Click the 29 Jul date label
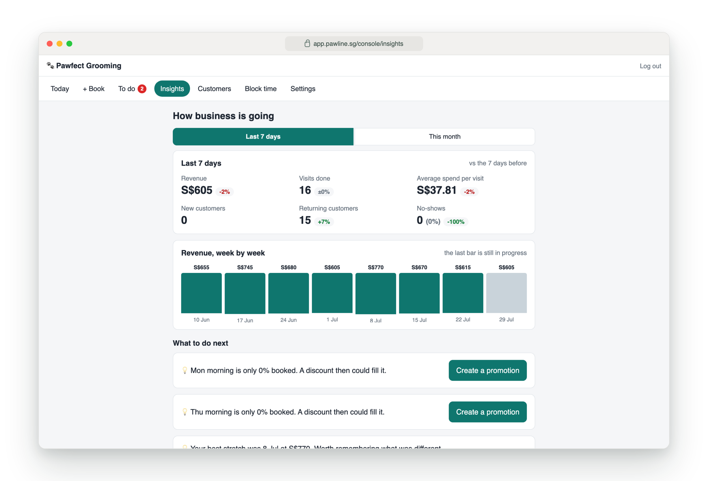708x481 pixels. 506,320
